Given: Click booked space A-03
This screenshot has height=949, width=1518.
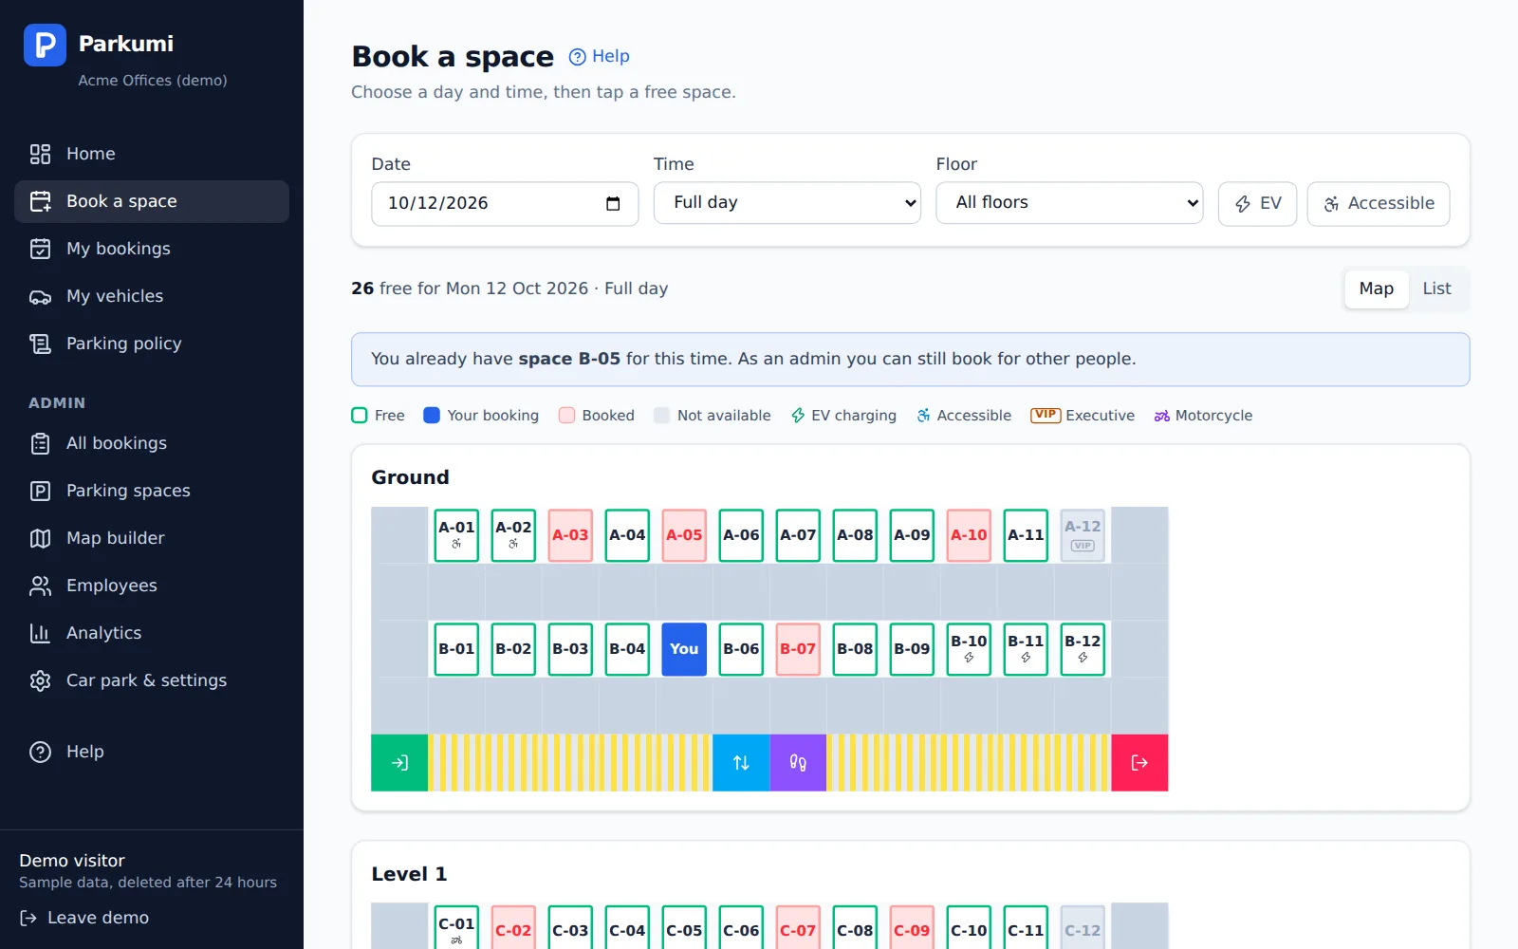Looking at the screenshot, I should [570, 535].
